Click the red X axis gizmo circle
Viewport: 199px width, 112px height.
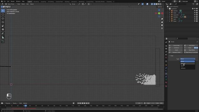pos(162,13)
